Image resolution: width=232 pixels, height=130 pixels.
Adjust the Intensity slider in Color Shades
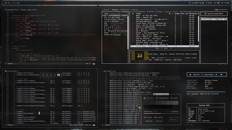pos(161,114)
